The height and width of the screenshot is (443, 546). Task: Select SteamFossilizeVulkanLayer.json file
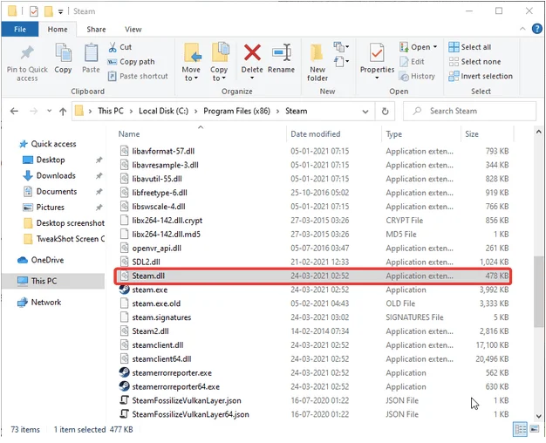(313, 400)
